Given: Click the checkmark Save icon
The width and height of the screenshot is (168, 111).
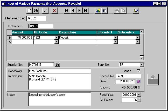Looking at the screenshot, I should (x=45, y=11).
